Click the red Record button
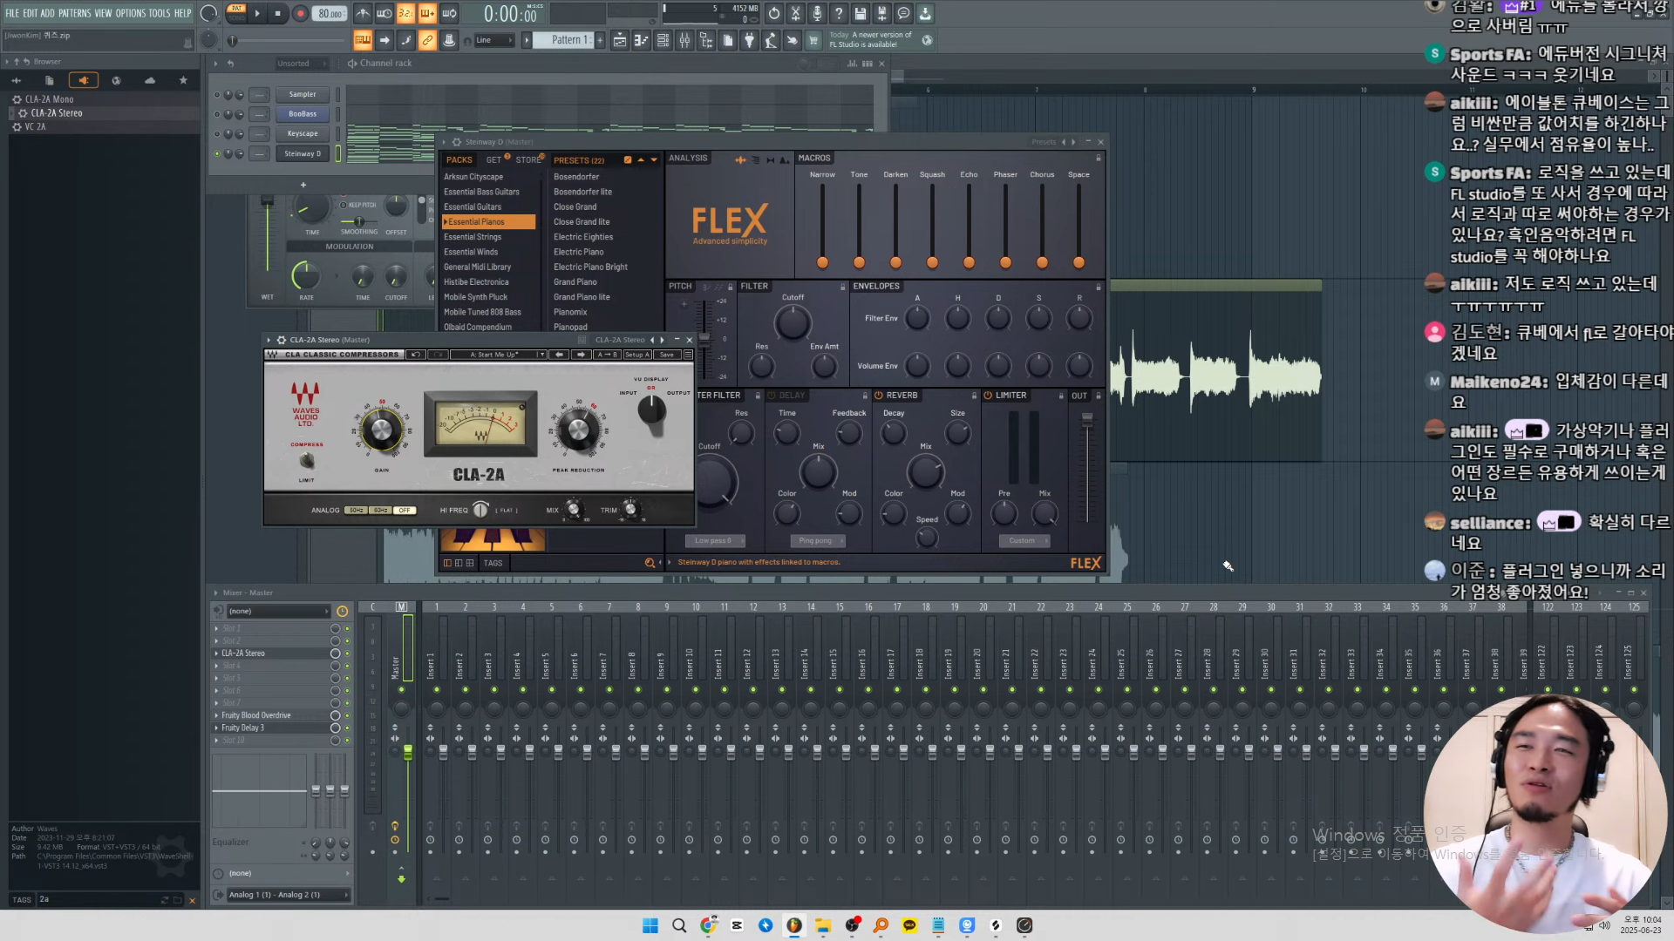Screen dimensions: 1674x941 pyautogui.click(x=300, y=13)
